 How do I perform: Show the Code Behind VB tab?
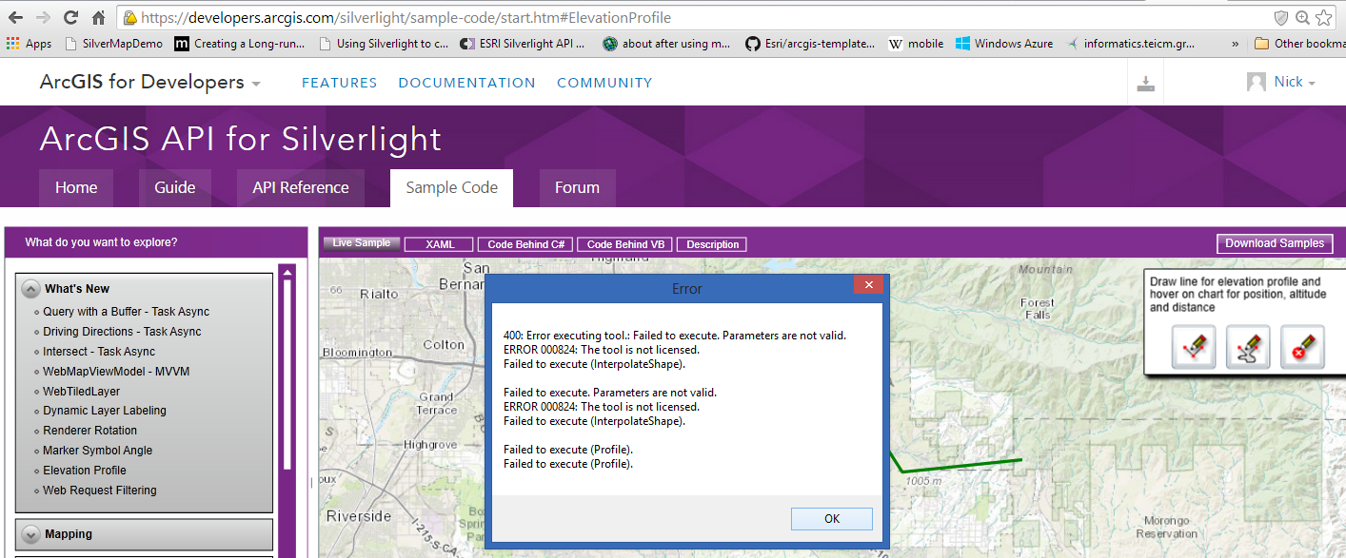point(625,244)
